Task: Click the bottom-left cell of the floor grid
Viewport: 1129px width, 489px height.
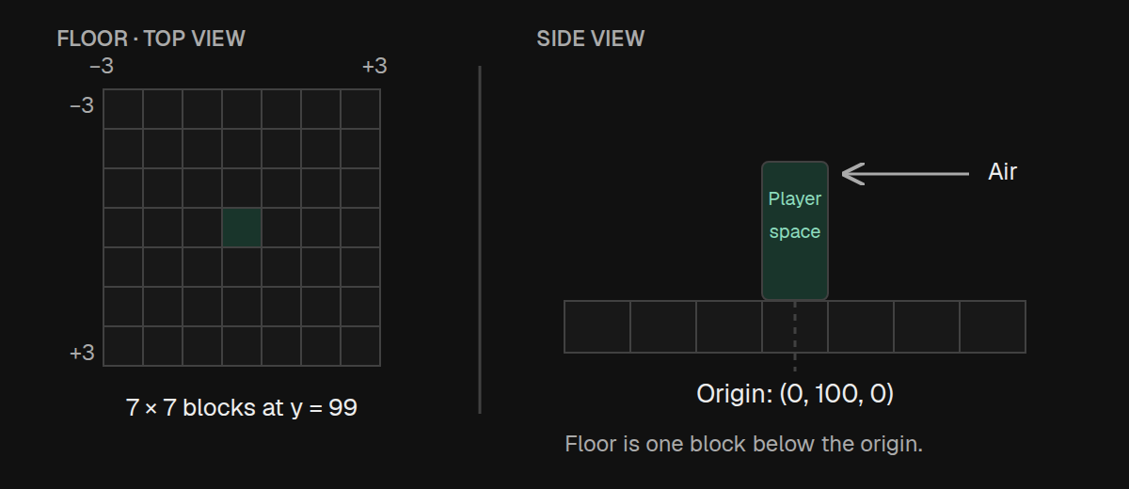Action: (x=123, y=346)
